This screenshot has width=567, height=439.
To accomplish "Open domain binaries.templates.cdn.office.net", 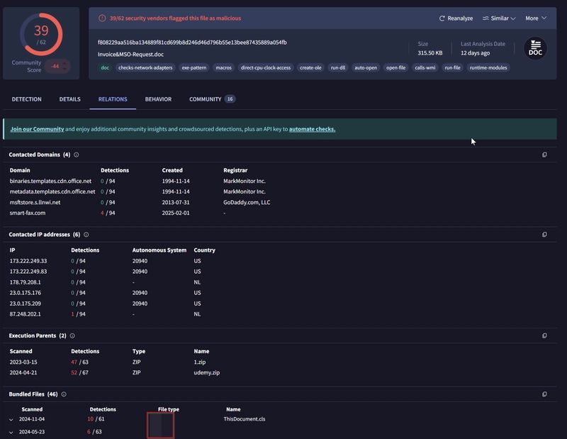I will 50,181.
